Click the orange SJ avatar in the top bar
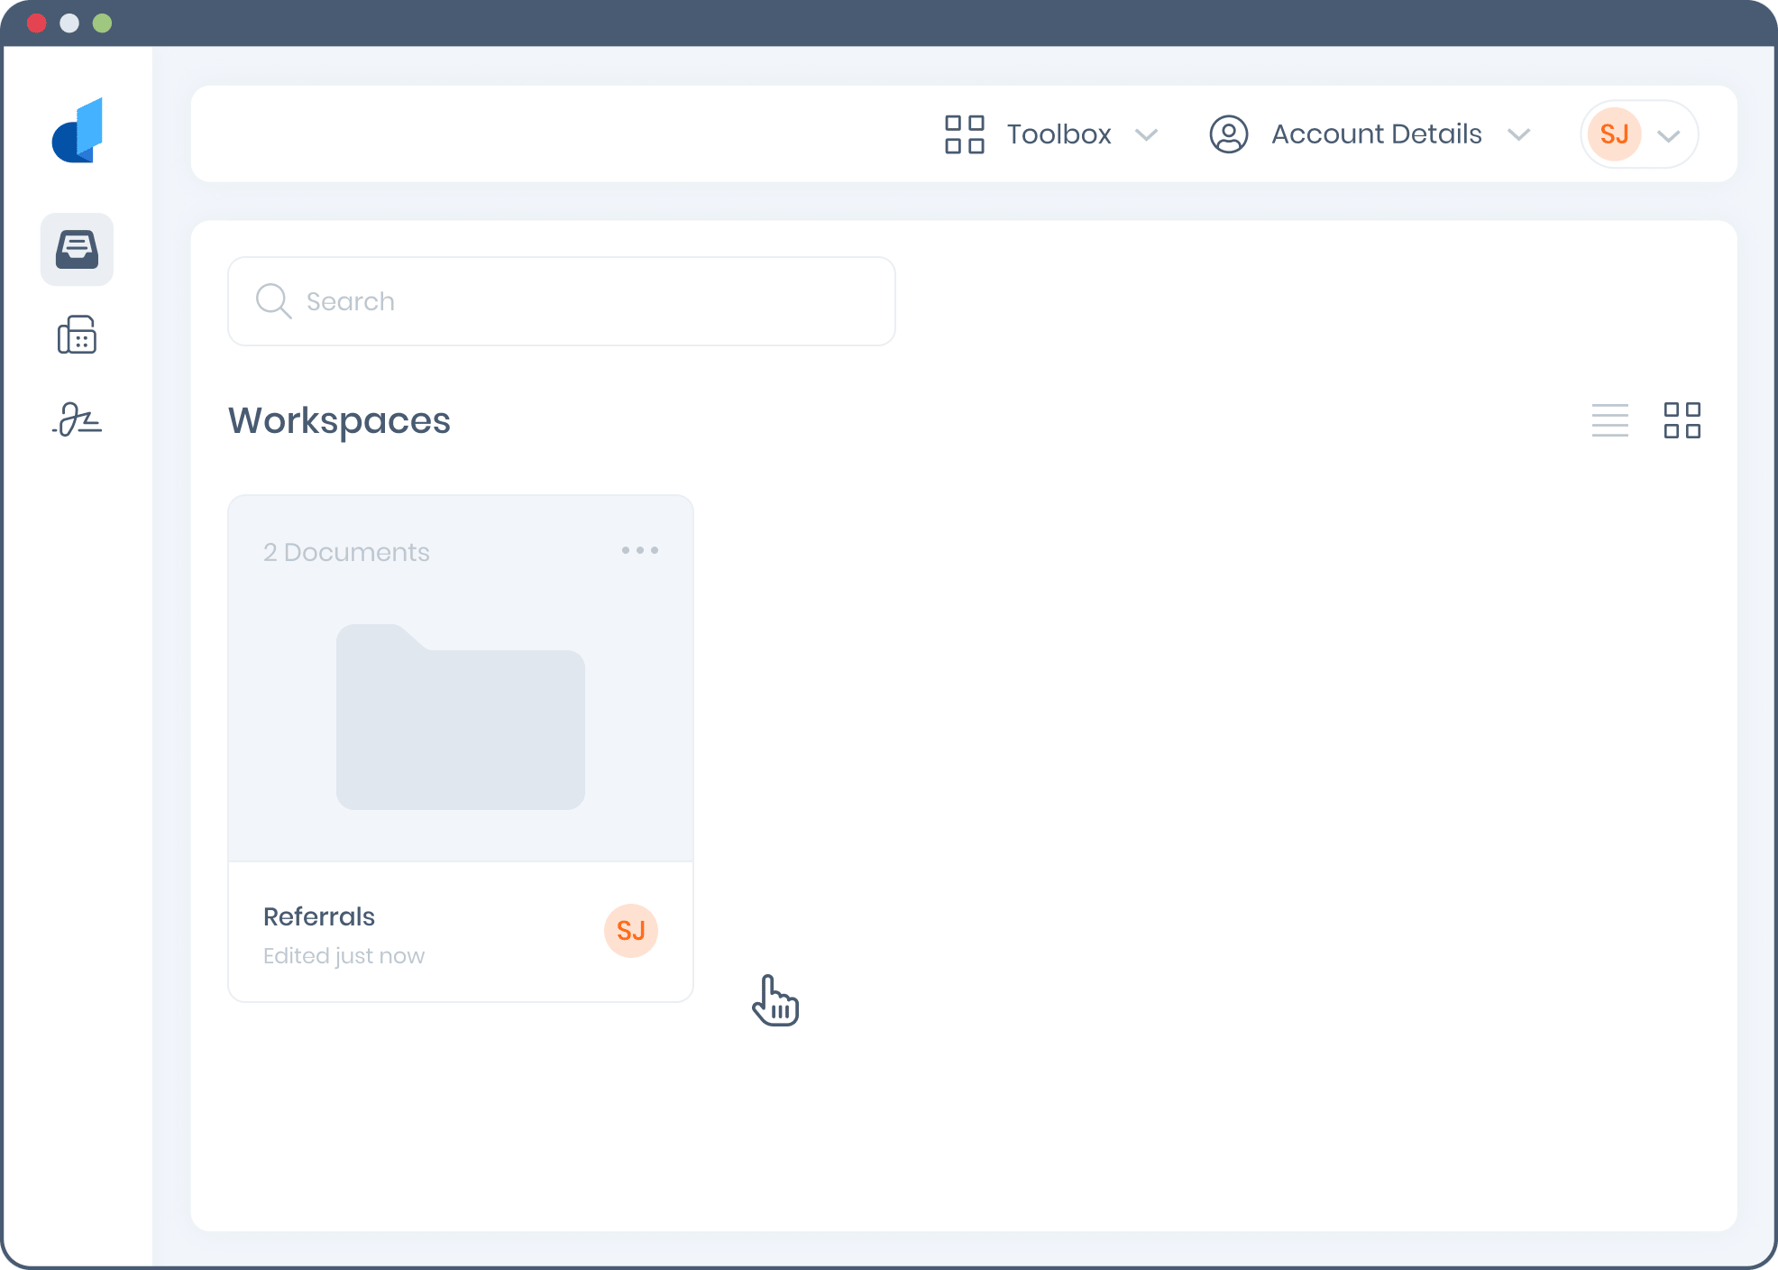This screenshot has height=1270, width=1778. (x=1614, y=133)
